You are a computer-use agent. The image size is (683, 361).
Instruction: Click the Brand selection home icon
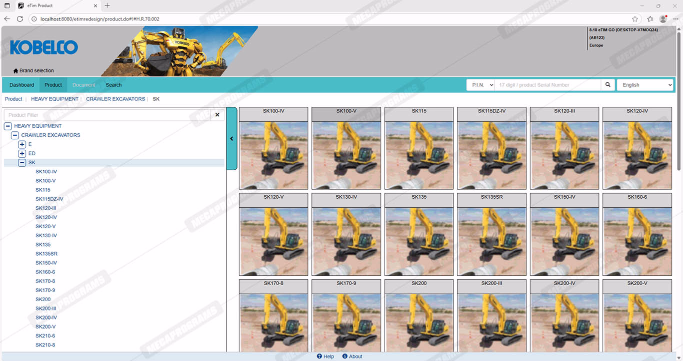pos(15,71)
